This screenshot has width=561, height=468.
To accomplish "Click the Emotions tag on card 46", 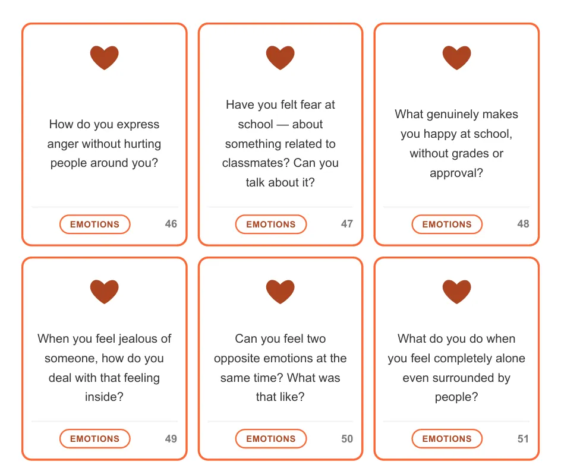I will click(94, 224).
